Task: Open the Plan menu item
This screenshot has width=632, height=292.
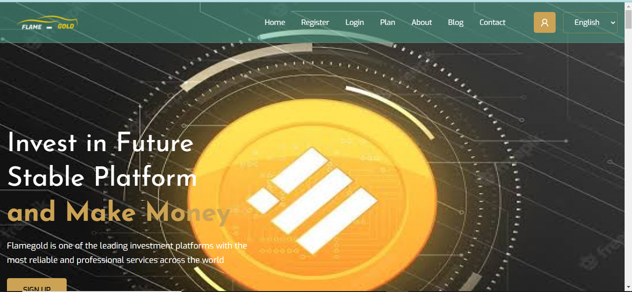Action: [x=388, y=22]
